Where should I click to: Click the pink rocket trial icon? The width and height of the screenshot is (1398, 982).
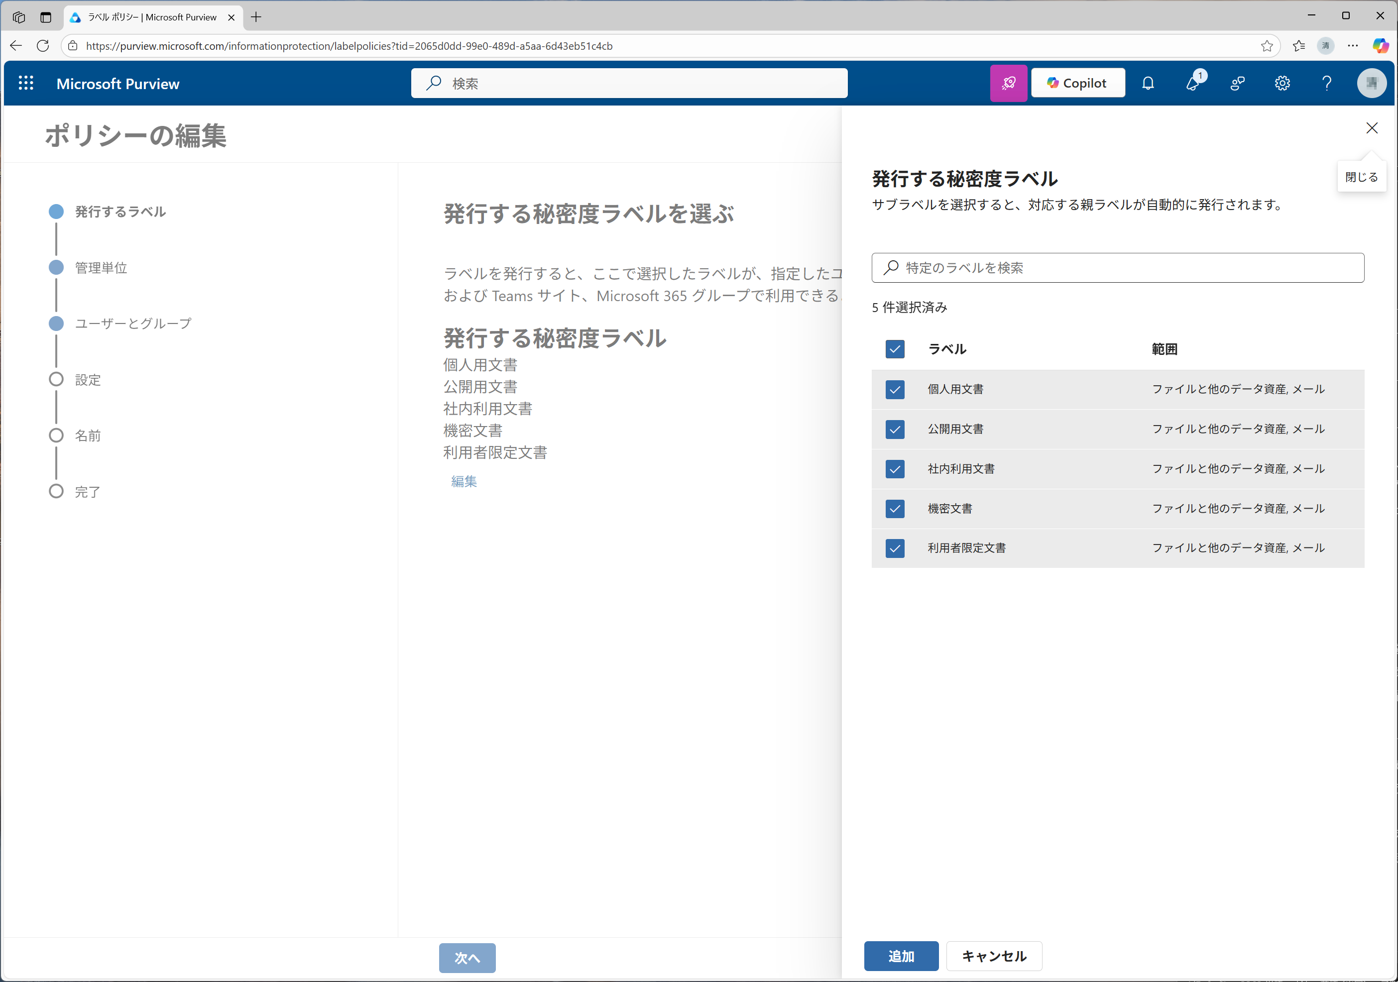pyautogui.click(x=1008, y=84)
